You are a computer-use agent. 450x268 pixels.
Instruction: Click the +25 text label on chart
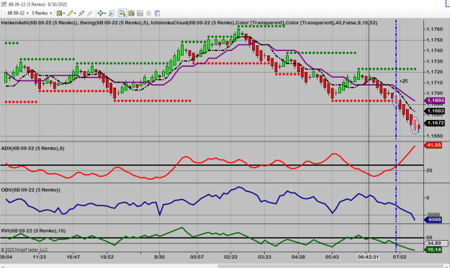point(403,81)
